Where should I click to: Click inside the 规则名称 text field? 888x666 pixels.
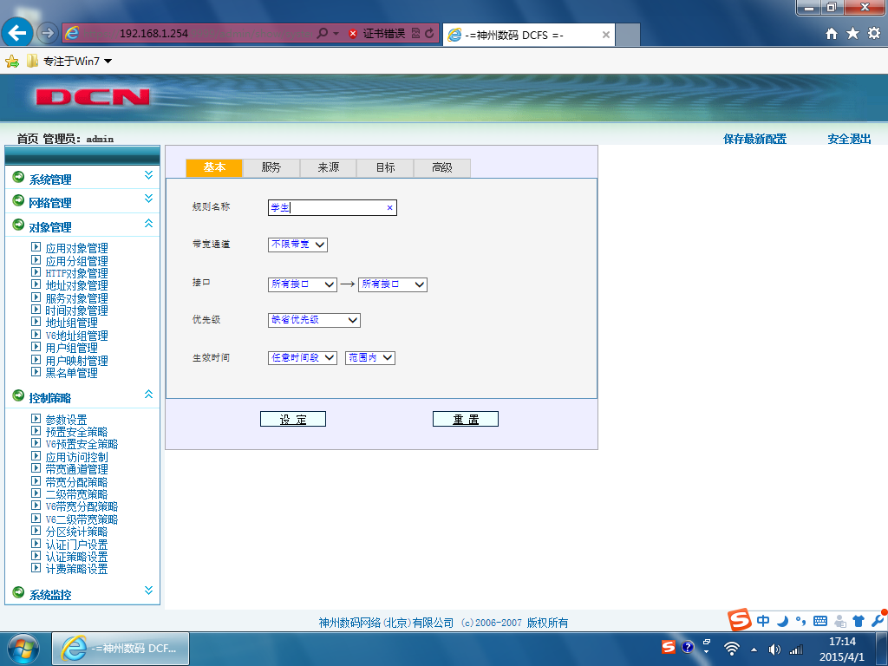(326, 208)
